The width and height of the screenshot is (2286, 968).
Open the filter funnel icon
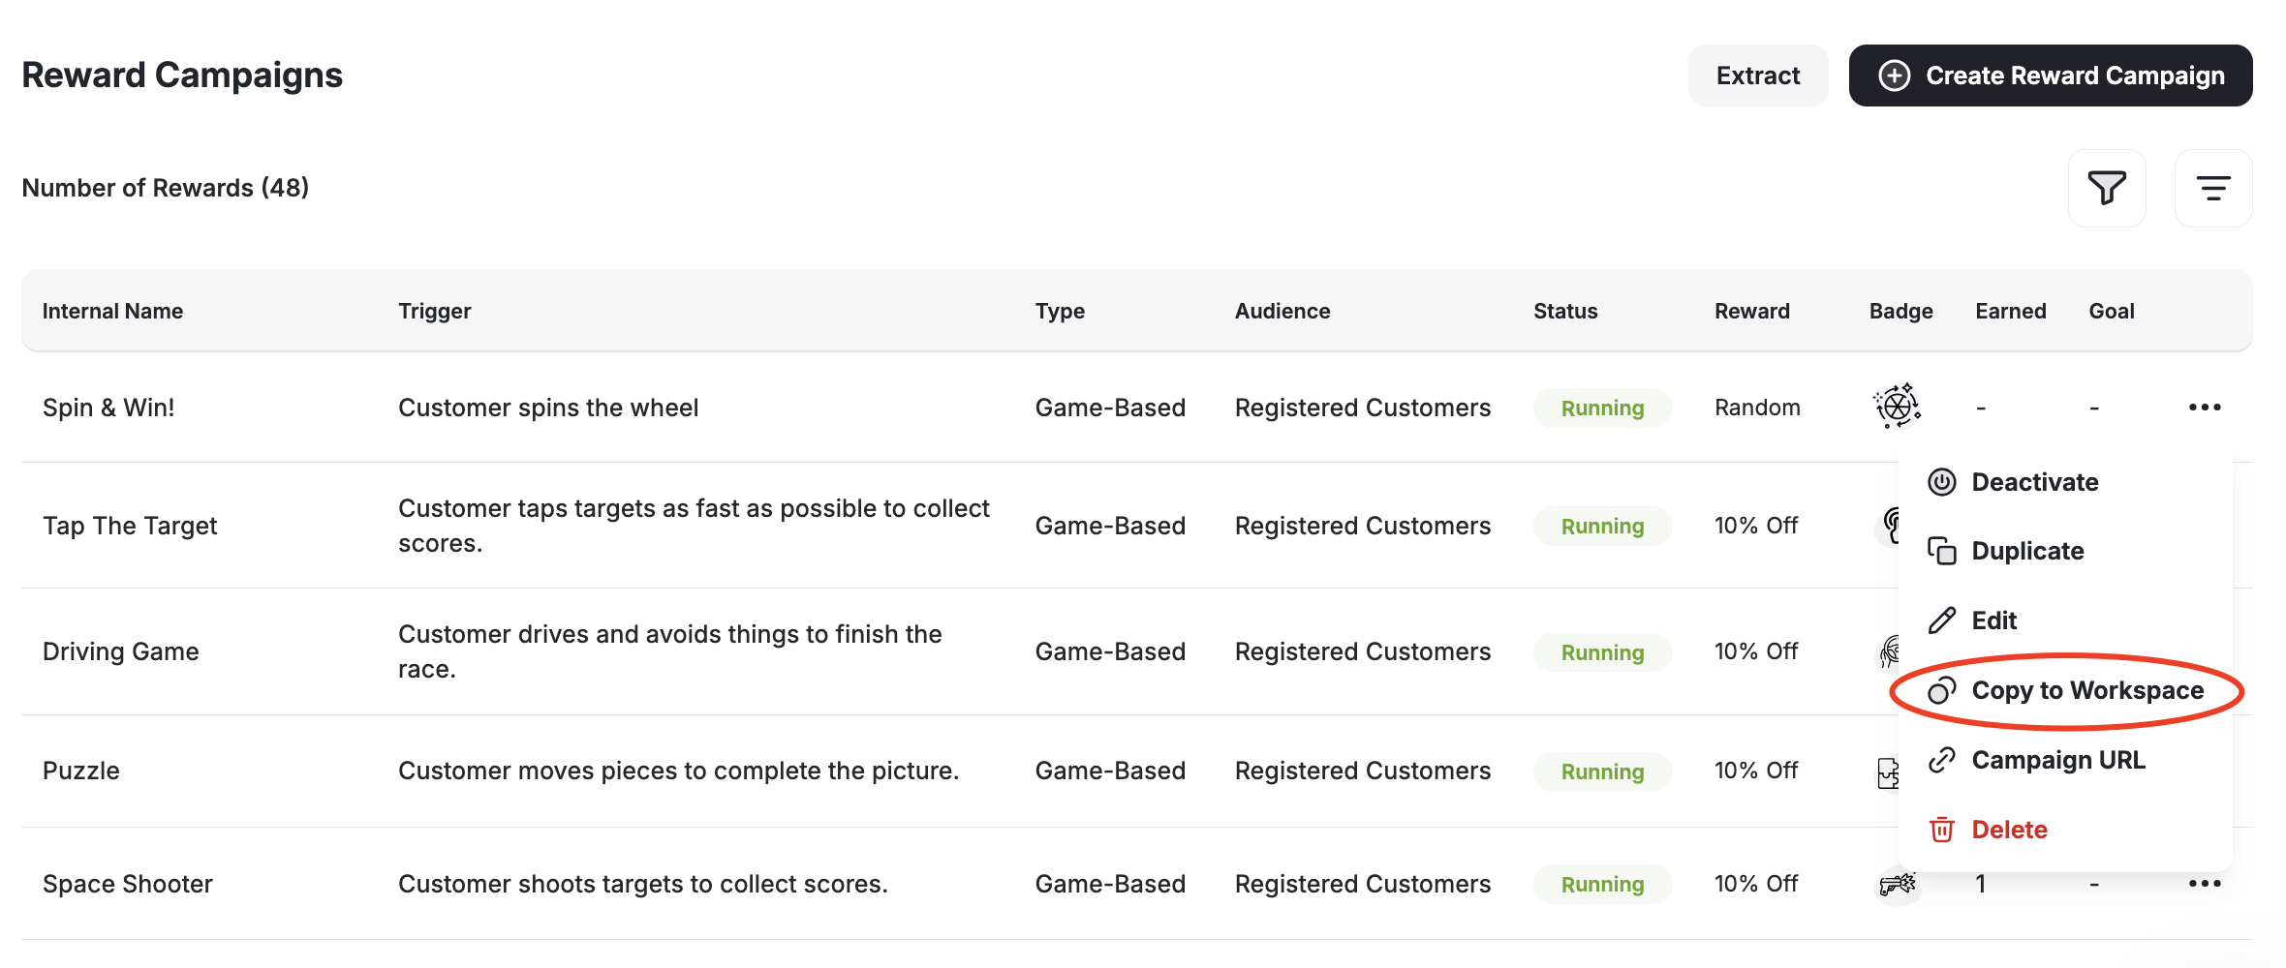click(x=2107, y=188)
